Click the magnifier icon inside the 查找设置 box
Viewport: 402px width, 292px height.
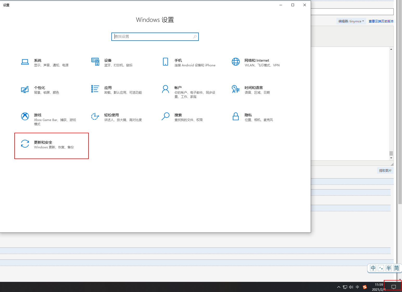(x=195, y=37)
